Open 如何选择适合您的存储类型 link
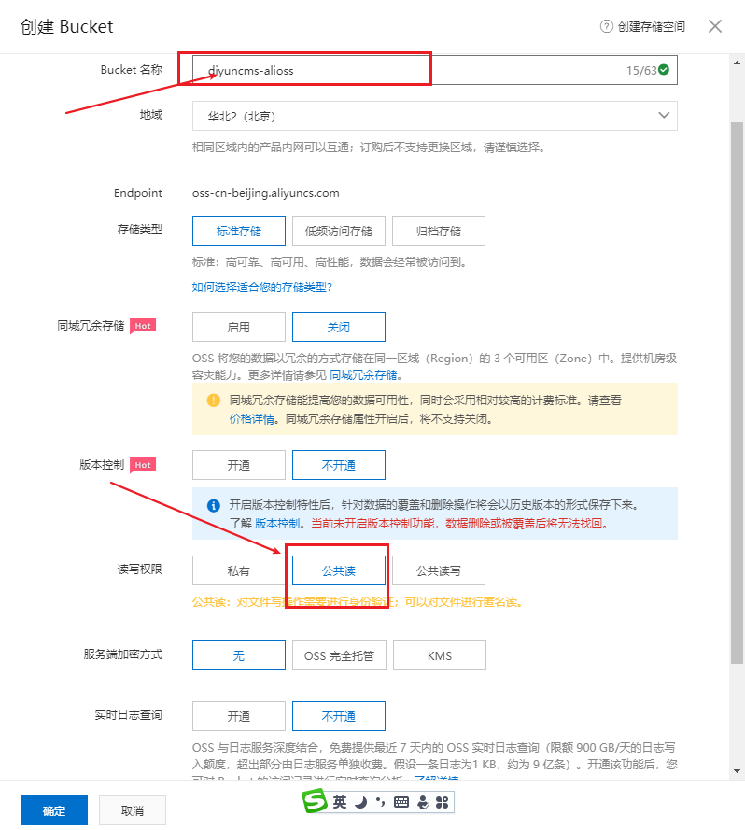 [x=262, y=287]
